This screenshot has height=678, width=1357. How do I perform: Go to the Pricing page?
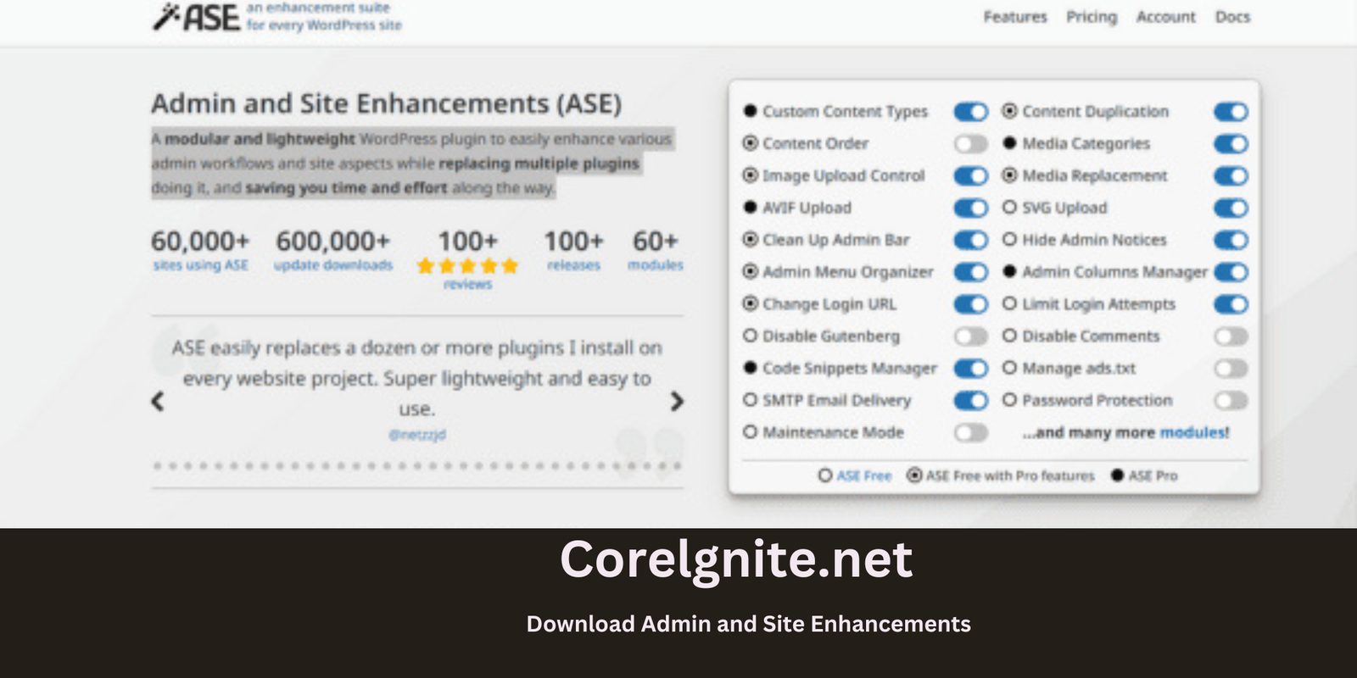[1092, 17]
